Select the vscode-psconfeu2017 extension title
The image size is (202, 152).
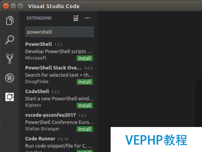(50, 115)
